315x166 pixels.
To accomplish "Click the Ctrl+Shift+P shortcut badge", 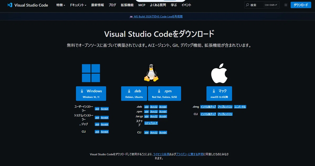I will 271,5.
